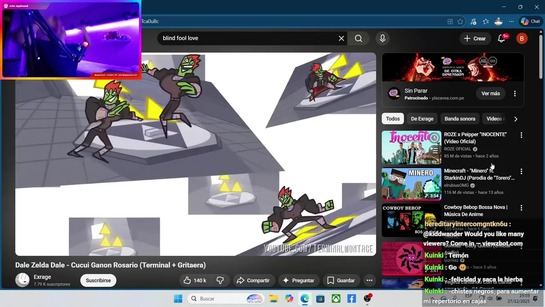Click the Microsoft Edge taskbar icon

tap(305, 299)
